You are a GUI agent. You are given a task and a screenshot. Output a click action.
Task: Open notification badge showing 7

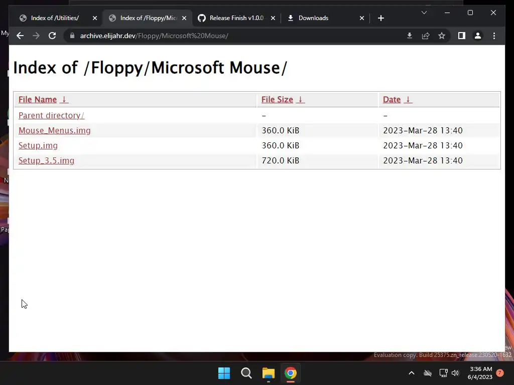coord(500,373)
